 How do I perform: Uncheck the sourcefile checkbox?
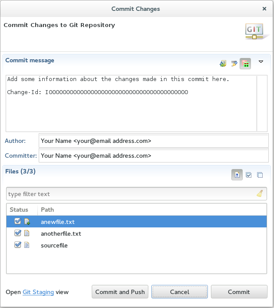click(x=18, y=245)
